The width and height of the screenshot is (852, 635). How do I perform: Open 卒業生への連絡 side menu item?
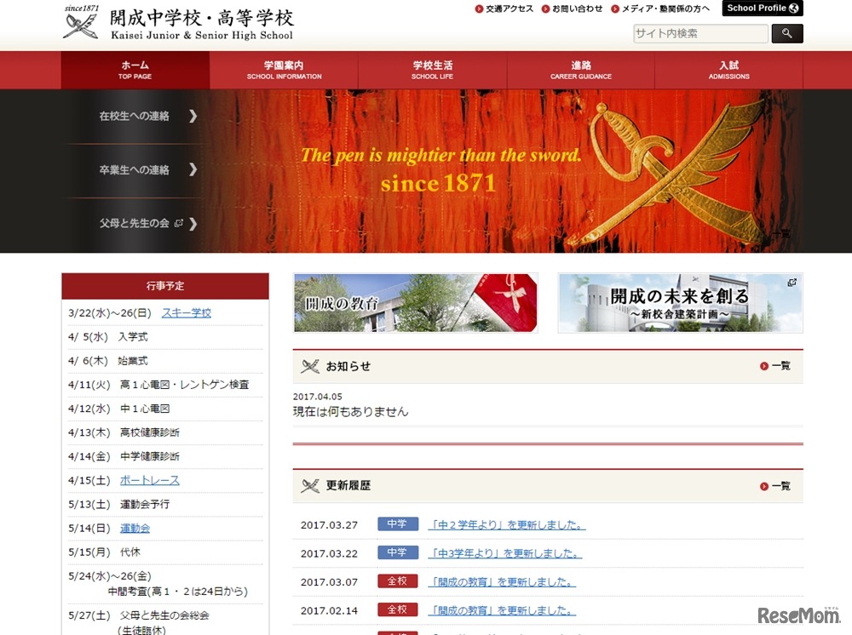tap(135, 170)
